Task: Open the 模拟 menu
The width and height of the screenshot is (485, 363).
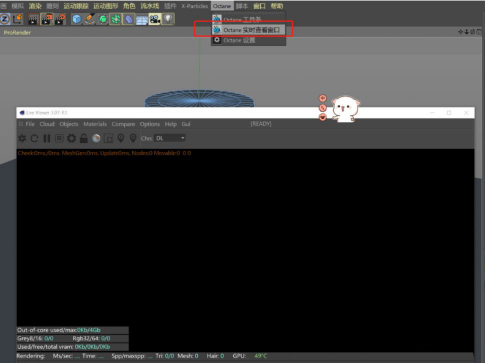Action: [x=18, y=6]
